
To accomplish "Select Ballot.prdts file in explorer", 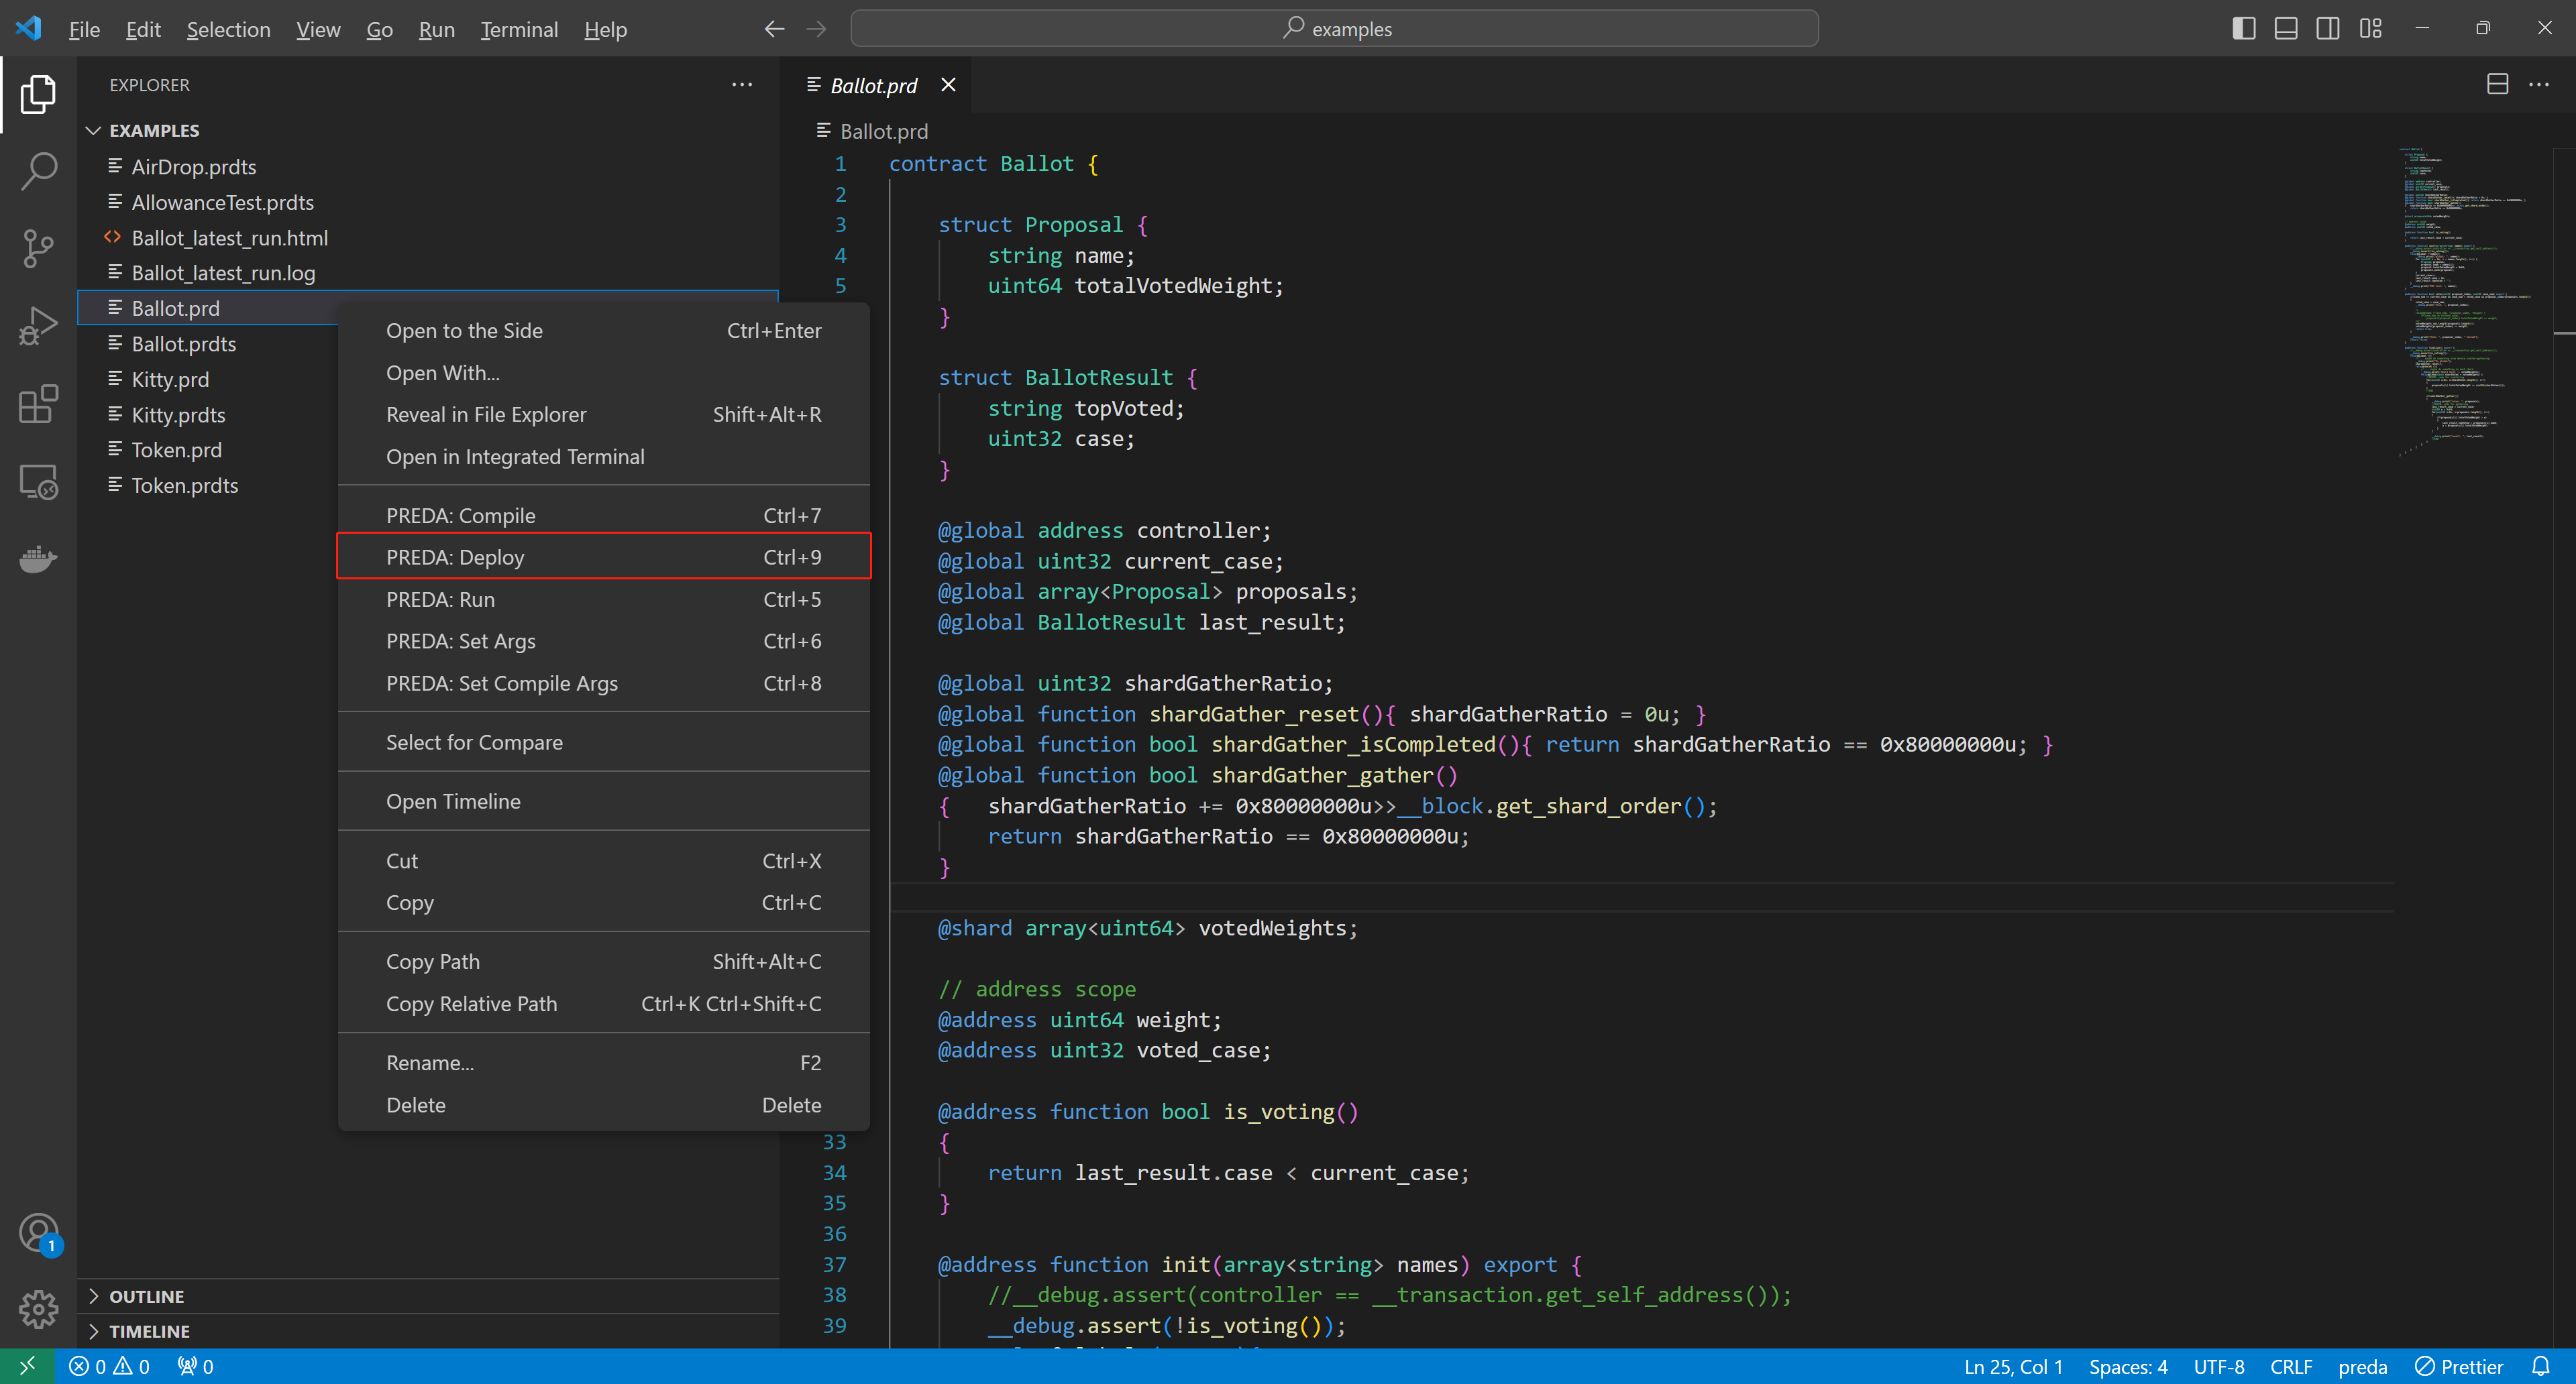I will click(182, 343).
